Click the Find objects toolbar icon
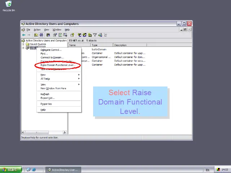Viewport: 231px width, 173px height. [x=100, y=35]
